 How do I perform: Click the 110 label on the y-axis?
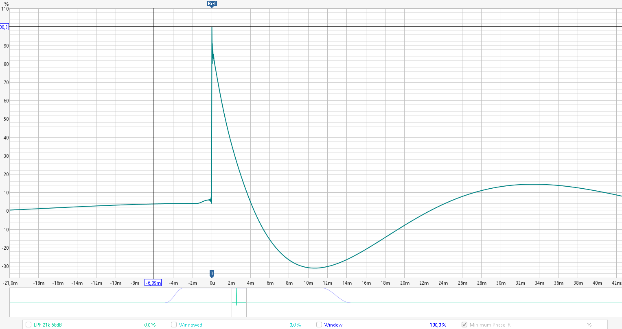pos(4,9)
